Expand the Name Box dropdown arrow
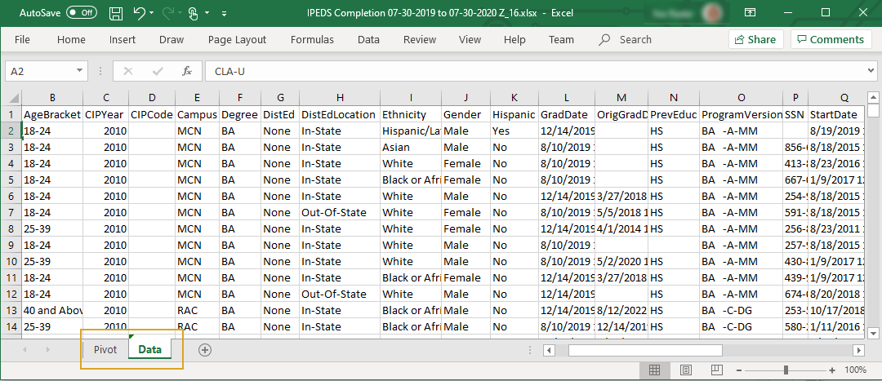The image size is (882, 381). (79, 71)
